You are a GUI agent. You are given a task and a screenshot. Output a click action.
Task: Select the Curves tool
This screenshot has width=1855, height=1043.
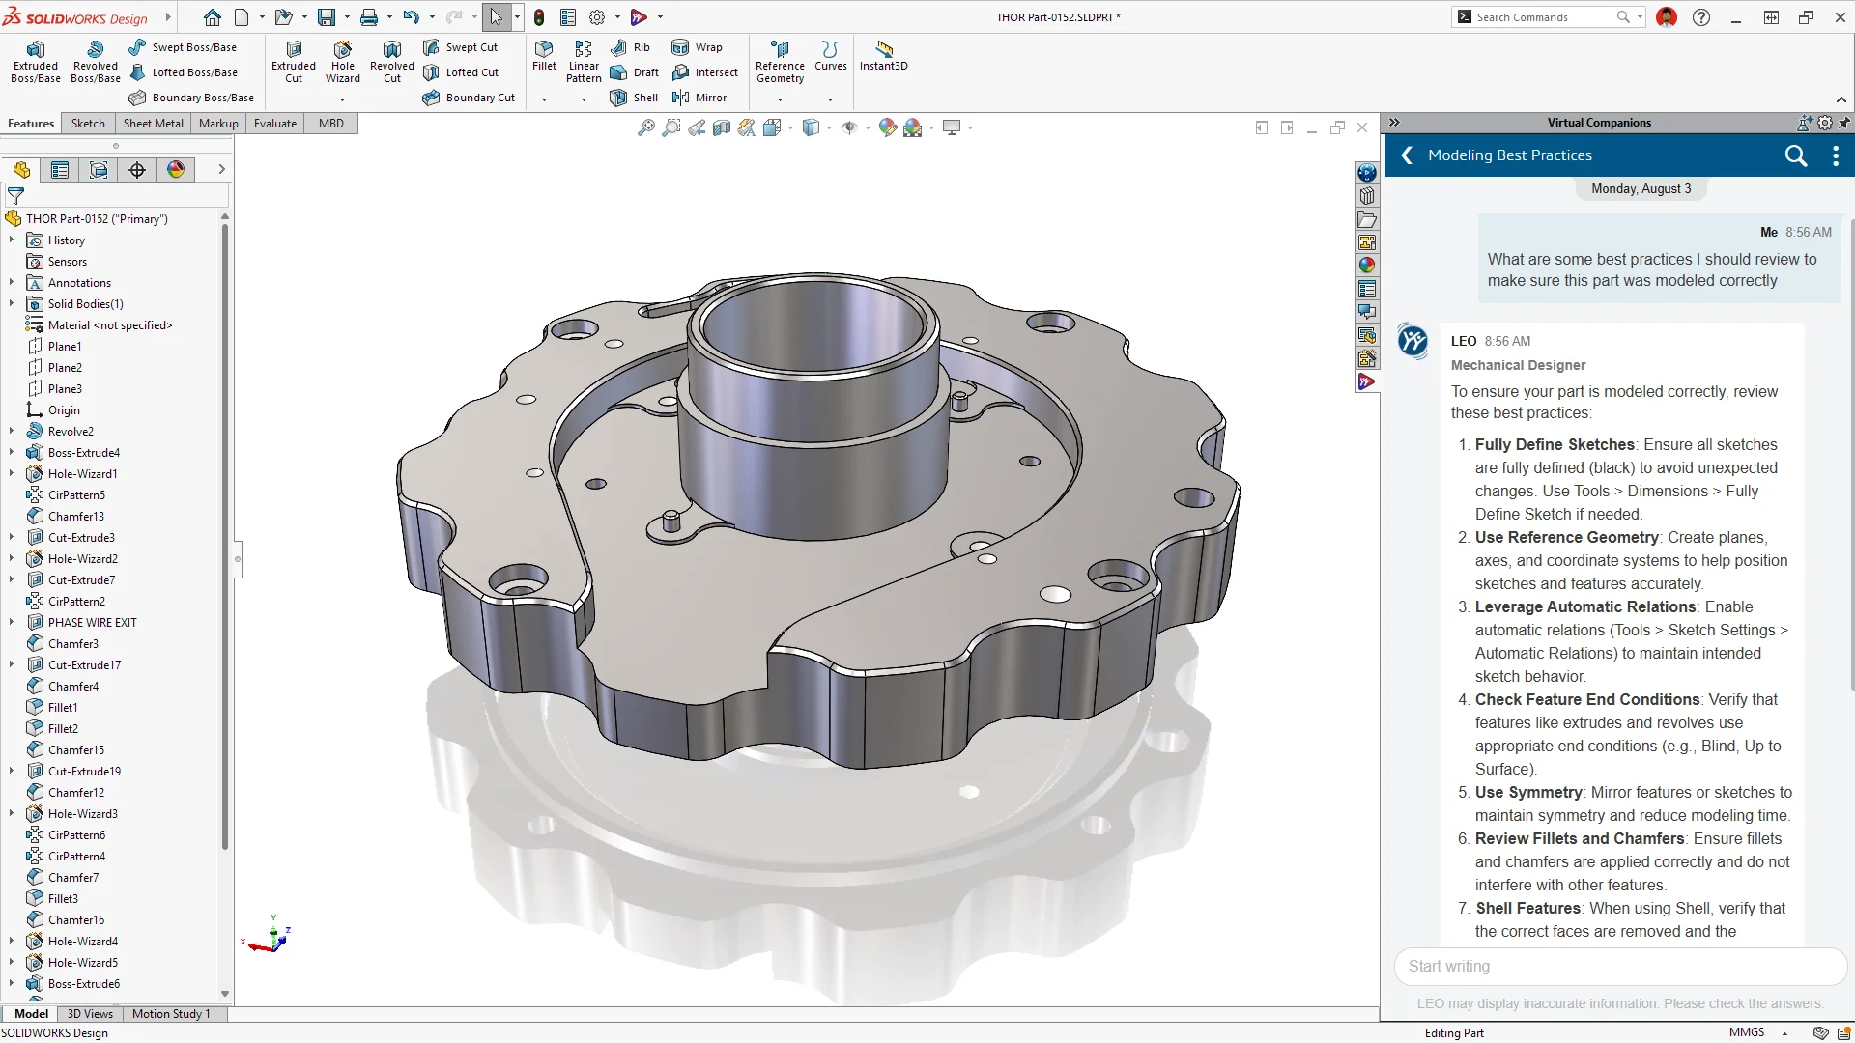pyautogui.click(x=830, y=56)
